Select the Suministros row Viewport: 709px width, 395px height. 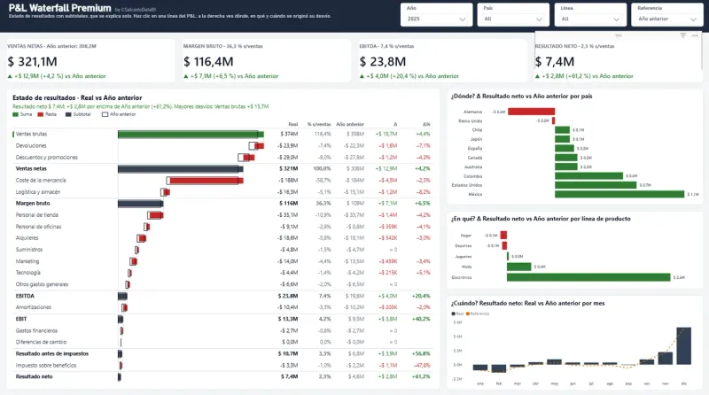point(222,250)
